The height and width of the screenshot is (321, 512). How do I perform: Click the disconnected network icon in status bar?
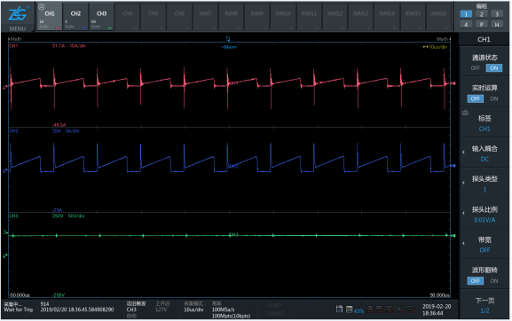pyautogui.click(x=370, y=309)
